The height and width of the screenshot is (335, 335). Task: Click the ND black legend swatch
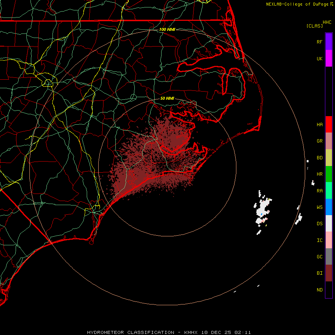tap(329, 290)
